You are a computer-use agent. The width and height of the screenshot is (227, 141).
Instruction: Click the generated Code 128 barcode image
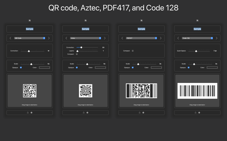[197, 91]
